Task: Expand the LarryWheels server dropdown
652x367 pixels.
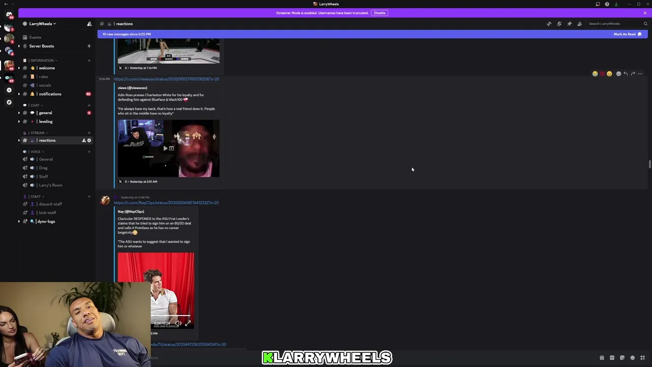Action: [x=43, y=24]
